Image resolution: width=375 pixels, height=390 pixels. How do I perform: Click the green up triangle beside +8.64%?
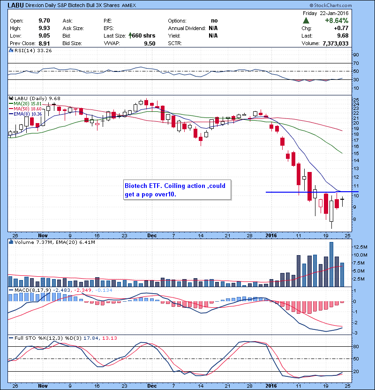point(306,21)
